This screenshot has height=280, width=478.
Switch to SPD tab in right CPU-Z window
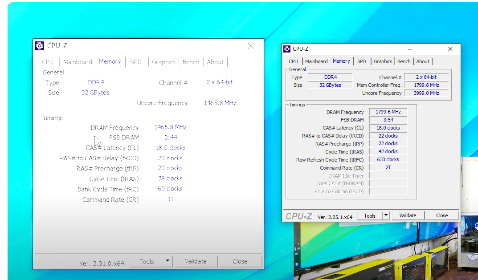coord(362,61)
